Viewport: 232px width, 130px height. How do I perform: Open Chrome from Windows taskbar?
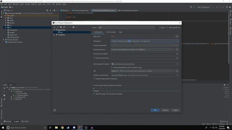click(62, 127)
